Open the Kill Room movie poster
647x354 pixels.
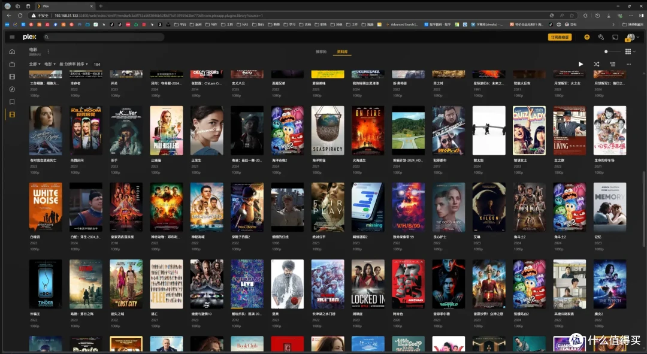pyautogui.click(x=86, y=131)
